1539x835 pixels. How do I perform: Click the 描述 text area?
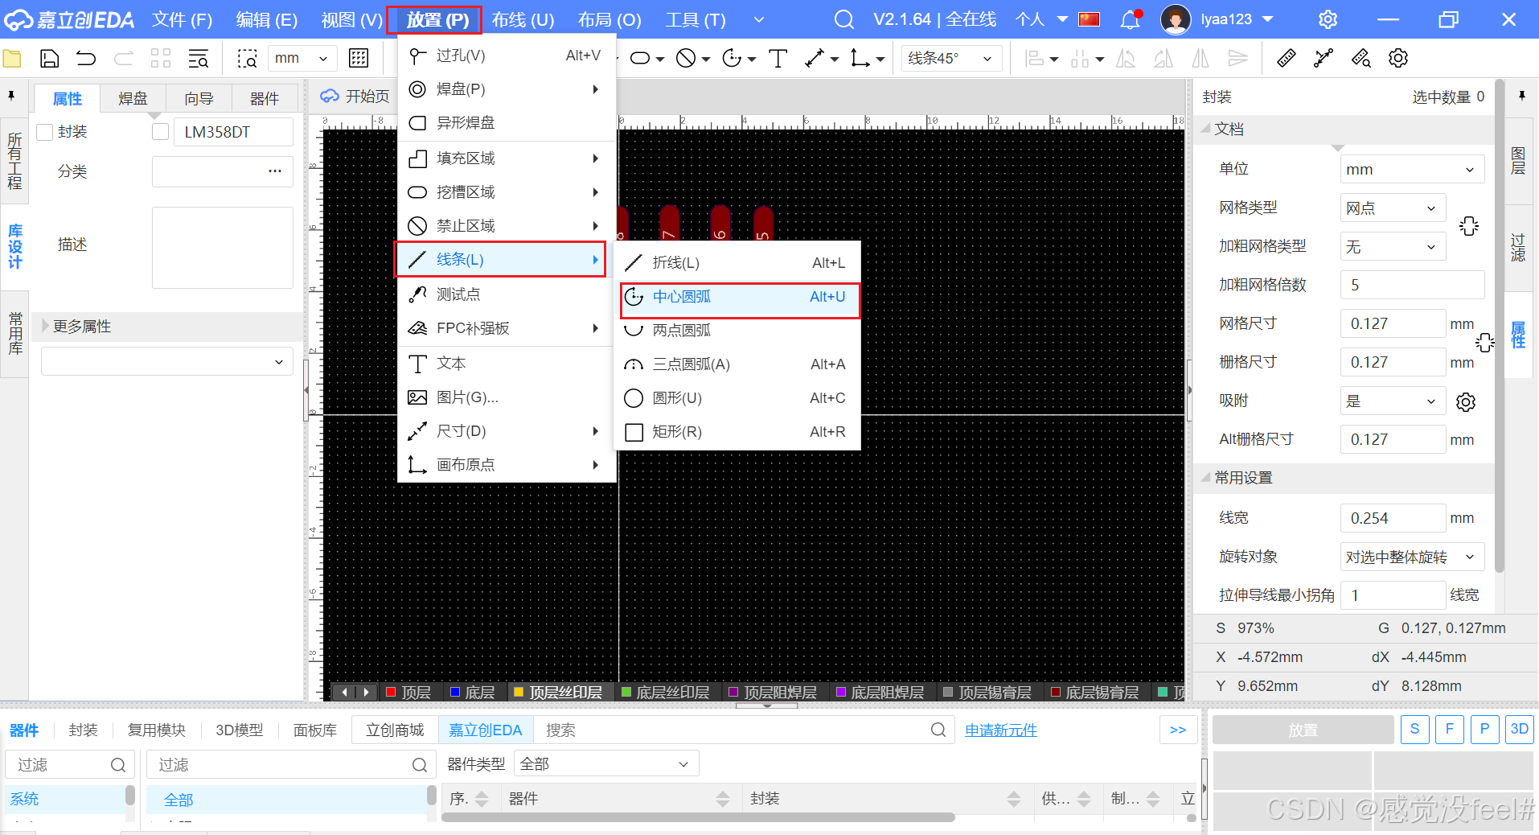[223, 248]
